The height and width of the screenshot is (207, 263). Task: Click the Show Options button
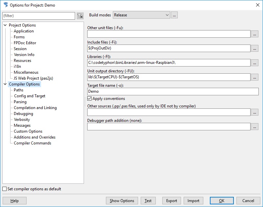click(122, 201)
